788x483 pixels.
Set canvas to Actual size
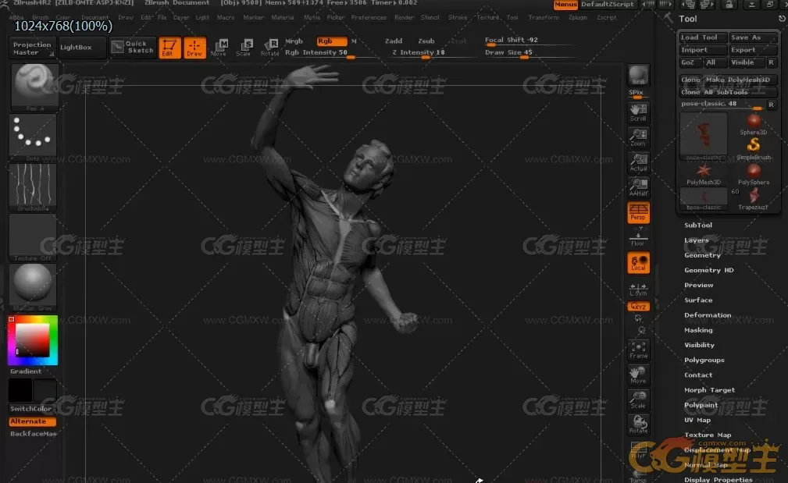click(x=638, y=162)
